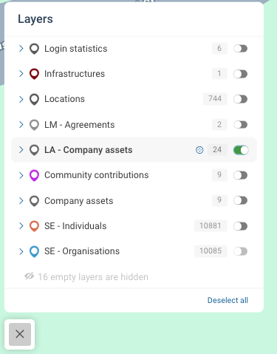Click the Locations layer pin icon
Viewport: 277px width, 354px height.
click(34, 99)
